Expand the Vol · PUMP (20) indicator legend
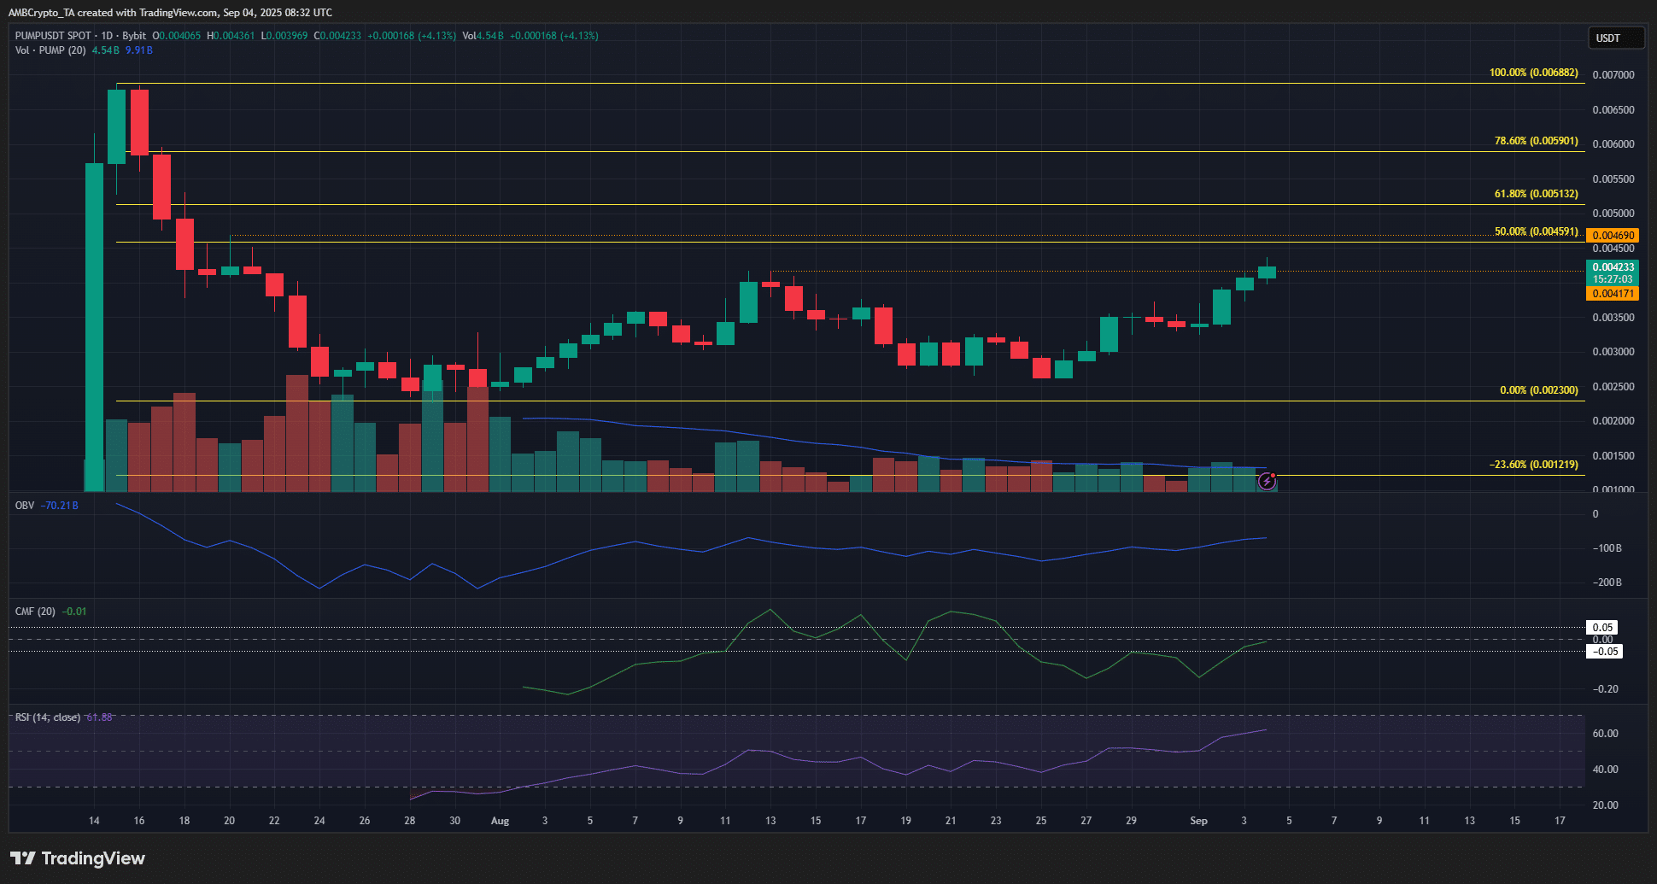The image size is (1657, 884). 50,50
